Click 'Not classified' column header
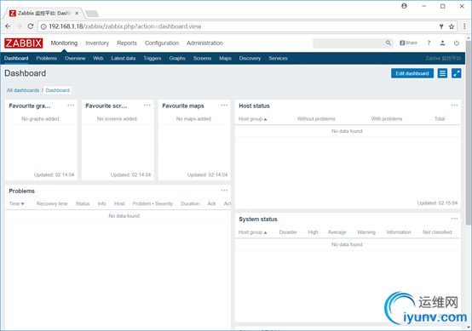This screenshot has height=331, width=472. 437,232
